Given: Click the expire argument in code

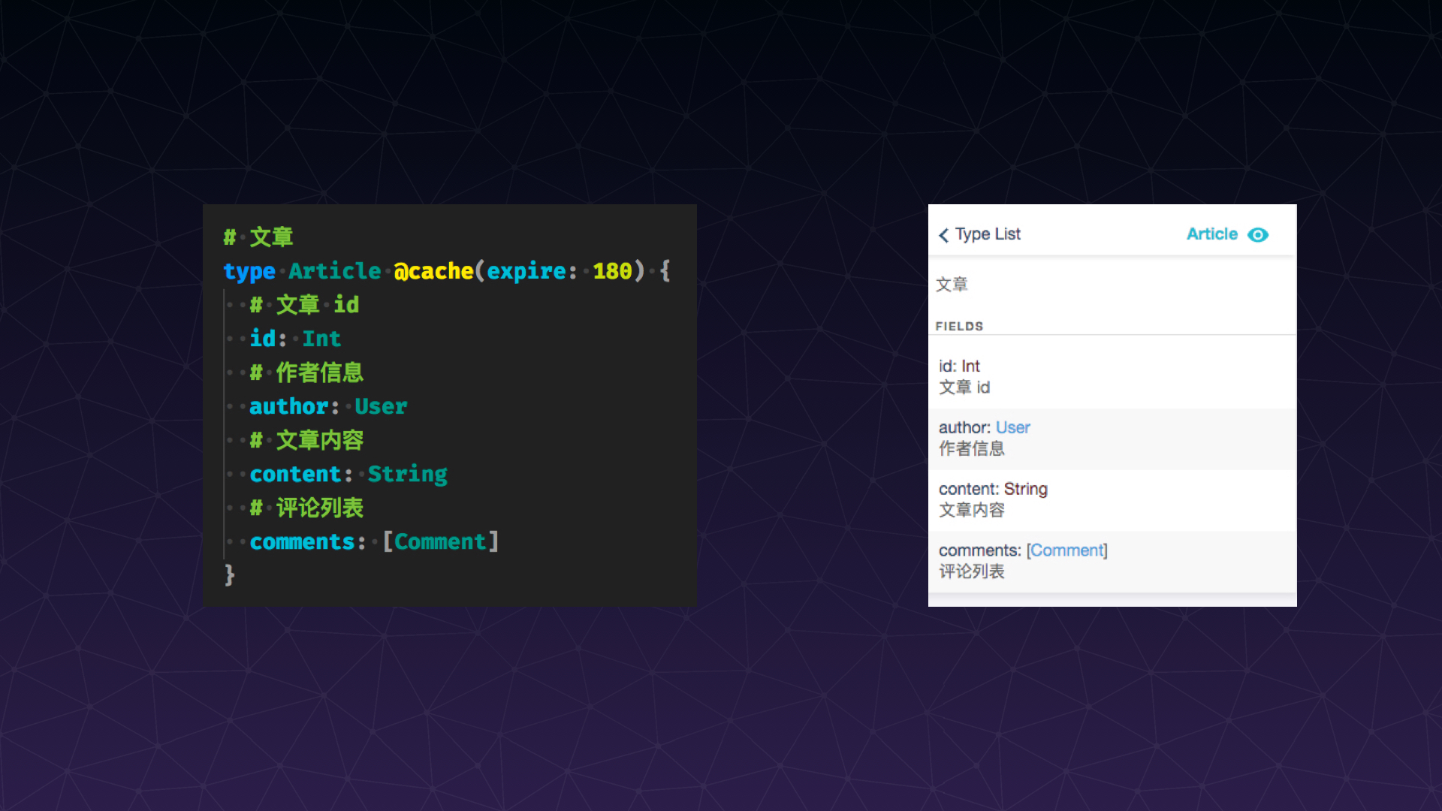Looking at the screenshot, I should pyautogui.click(x=526, y=271).
